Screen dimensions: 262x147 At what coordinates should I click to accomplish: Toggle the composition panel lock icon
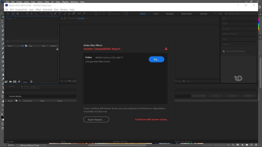[x=65, y=18]
